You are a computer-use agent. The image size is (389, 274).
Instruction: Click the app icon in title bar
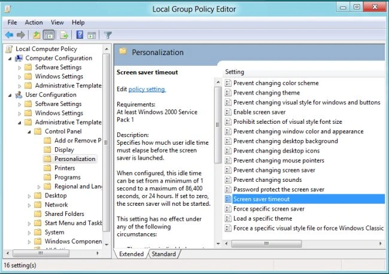click(x=7, y=9)
